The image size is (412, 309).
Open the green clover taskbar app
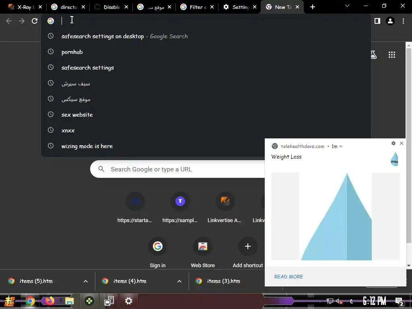[x=89, y=301]
